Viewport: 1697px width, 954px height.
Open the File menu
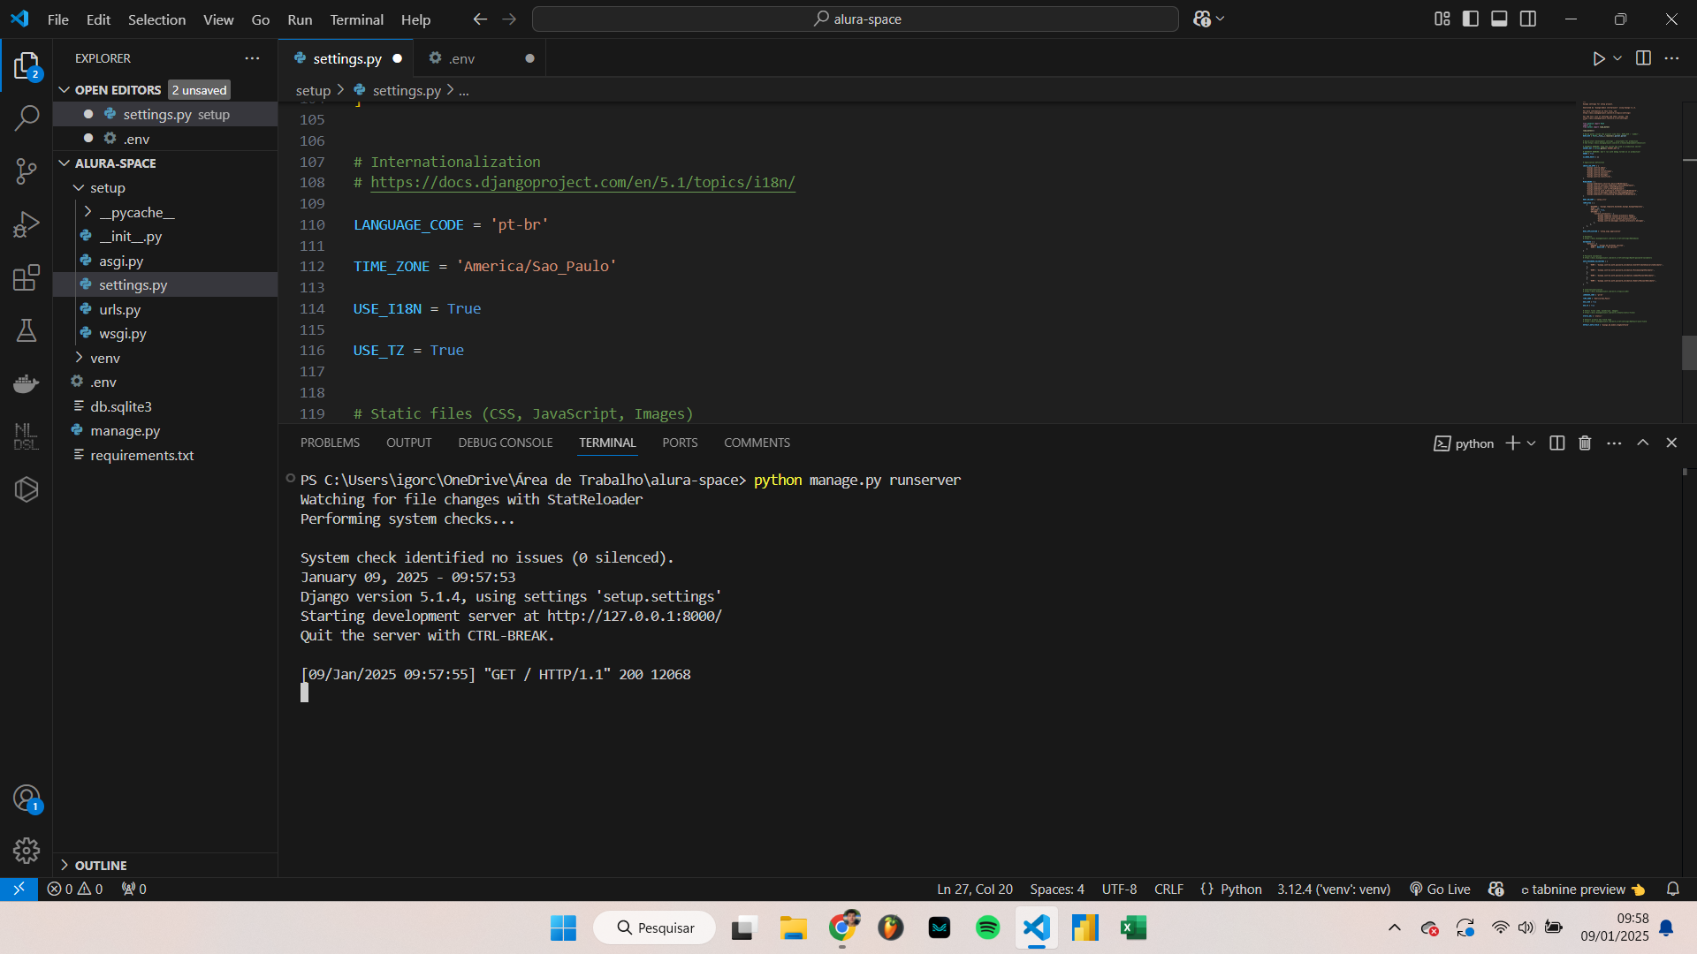click(x=58, y=19)
